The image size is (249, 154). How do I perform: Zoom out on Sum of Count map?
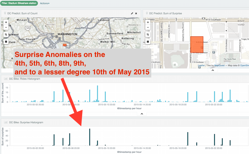pyautogui.click(x=6, y=27)
